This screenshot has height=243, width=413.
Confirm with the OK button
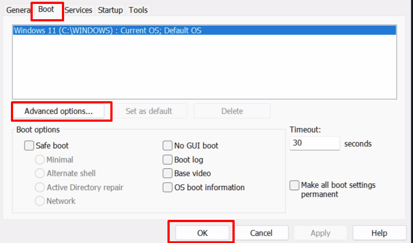(x=202, y=233)
